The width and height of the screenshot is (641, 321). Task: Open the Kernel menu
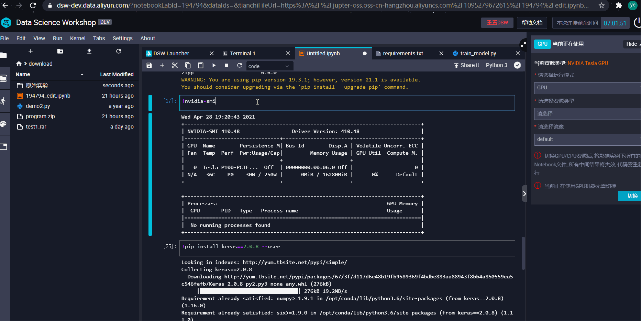tap(78, 38)
